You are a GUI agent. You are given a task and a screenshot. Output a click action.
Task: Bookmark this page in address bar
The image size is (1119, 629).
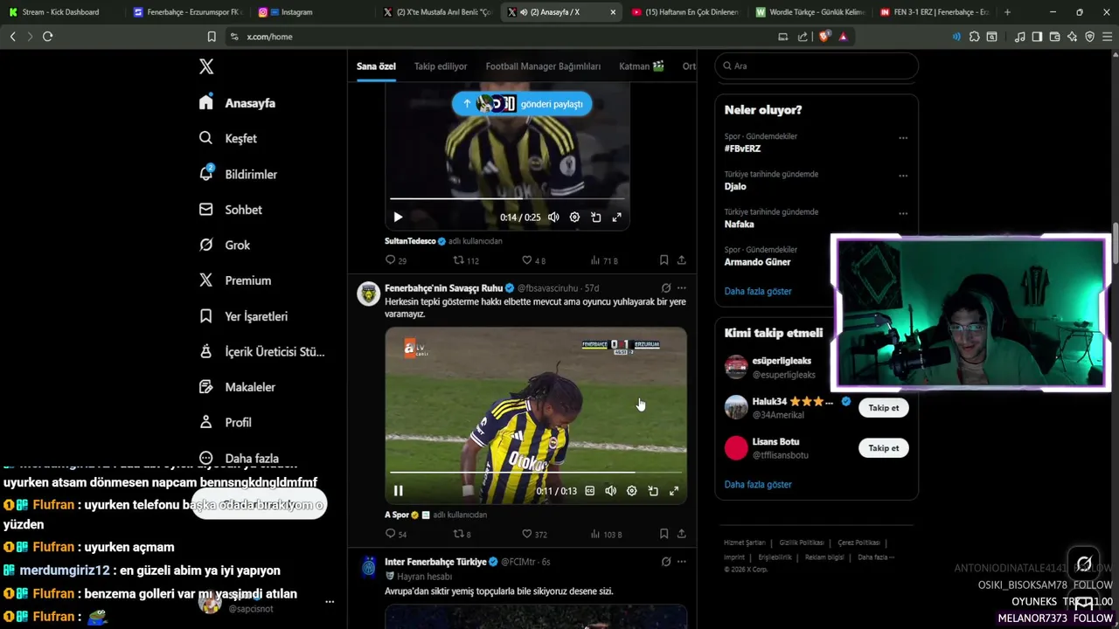click(x=212, y=37)
